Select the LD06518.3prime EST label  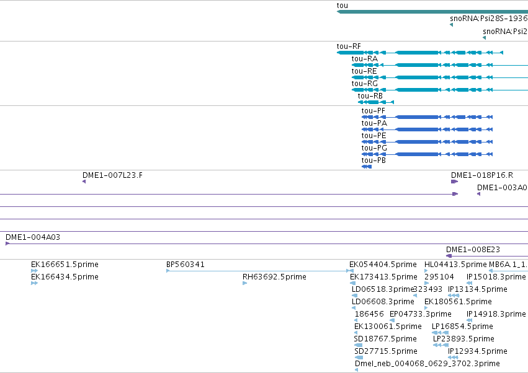click(x=383, y=289)
